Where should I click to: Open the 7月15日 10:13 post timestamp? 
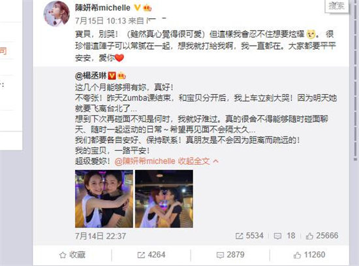point(101,21)
